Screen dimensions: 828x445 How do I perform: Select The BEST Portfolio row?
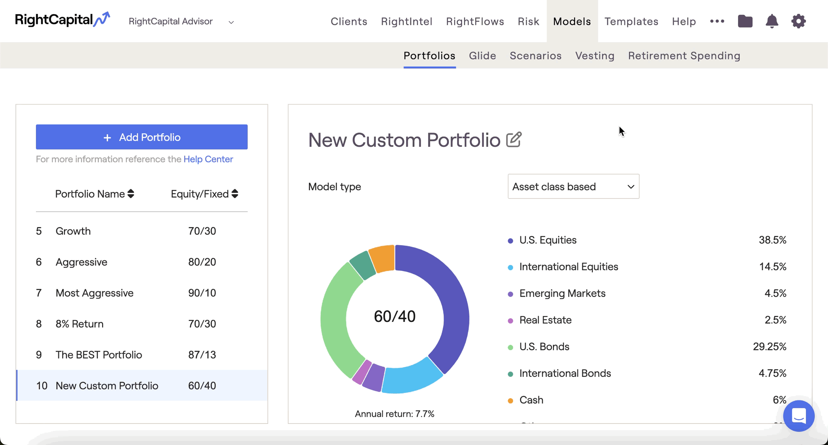142,355
